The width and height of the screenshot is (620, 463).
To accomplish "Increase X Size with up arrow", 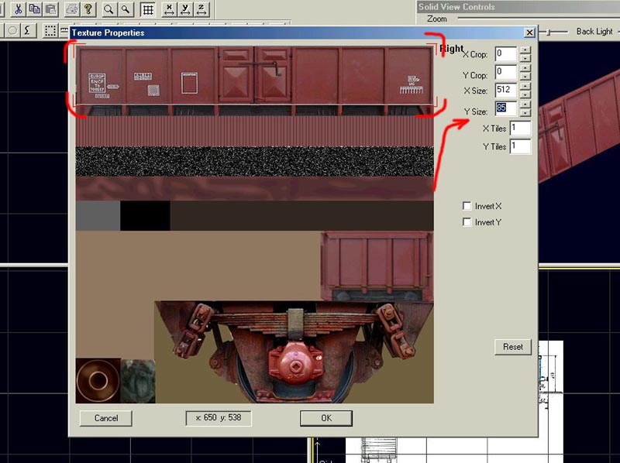I will tap(525, 87).
